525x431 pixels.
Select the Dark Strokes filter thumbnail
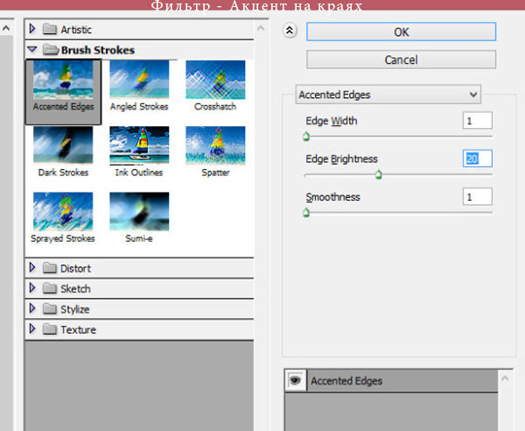[x=63, y=145]
